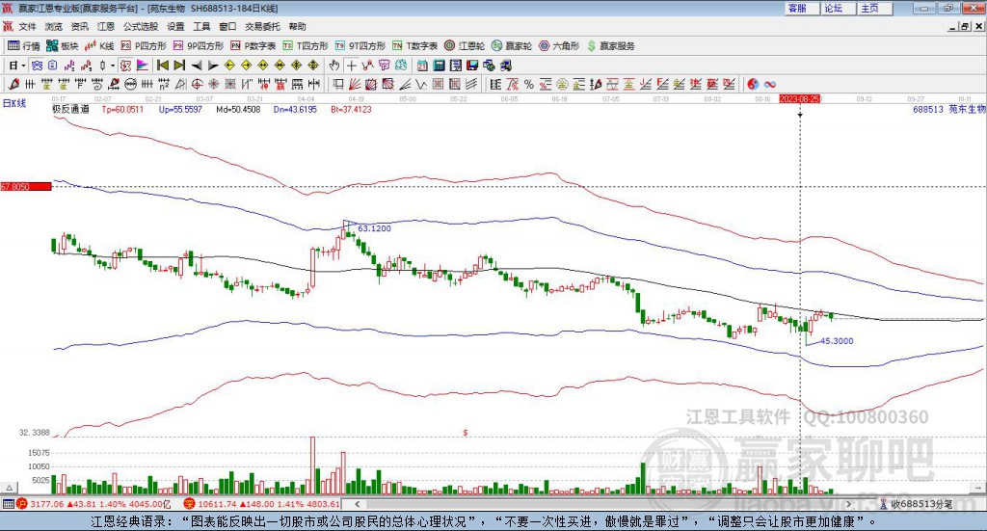Viewport: 987px width, 531px height.
Task: Select the Gann fan lines drawing tool
Action: tap(355, 84)
